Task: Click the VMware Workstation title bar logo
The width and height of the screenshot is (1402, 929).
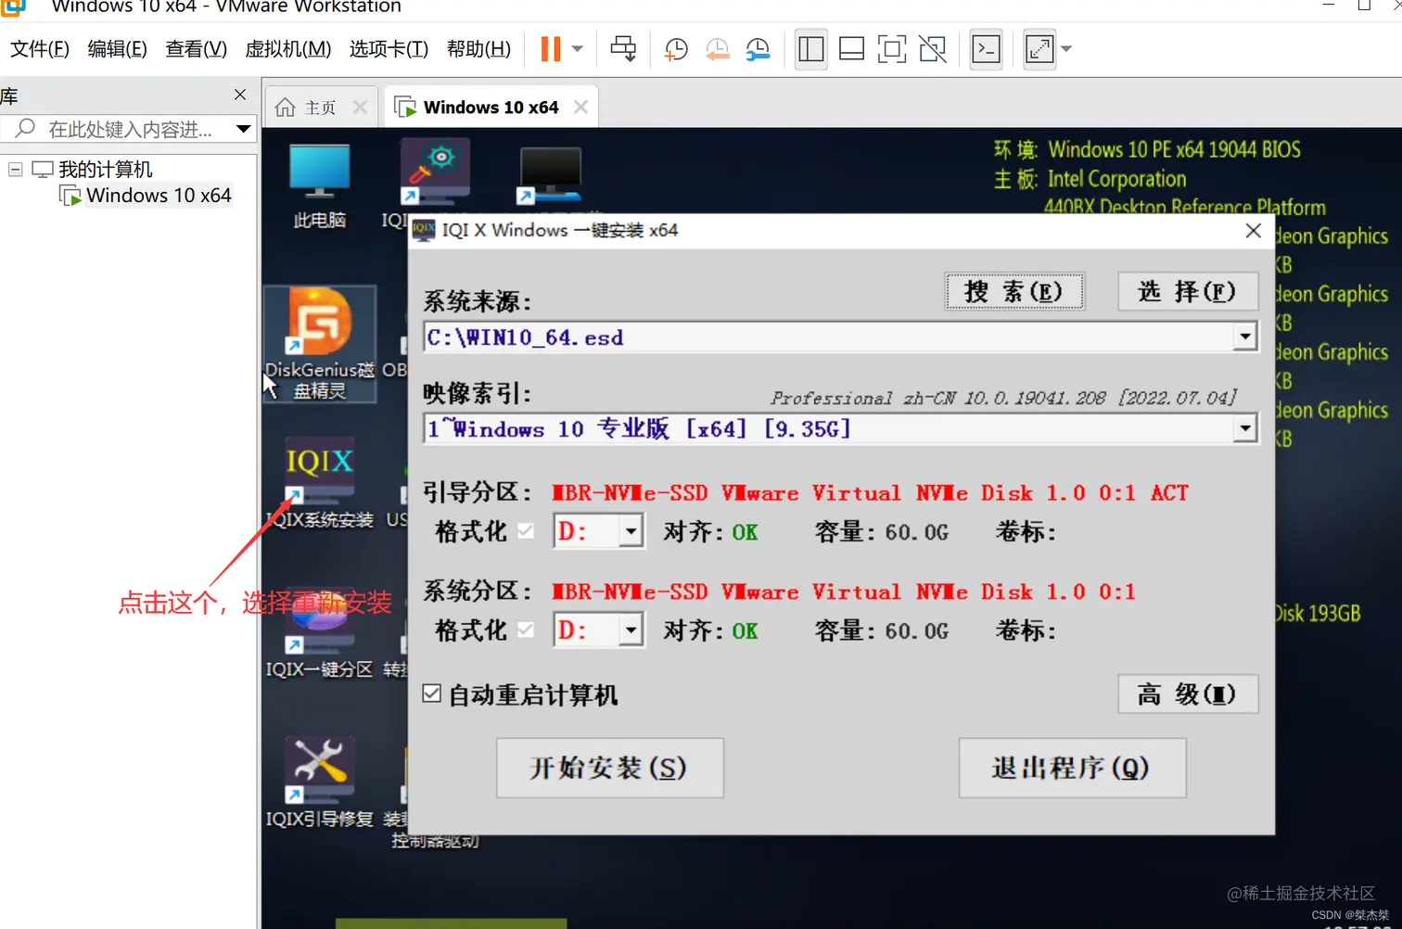Action: click(x=13, y=6)
